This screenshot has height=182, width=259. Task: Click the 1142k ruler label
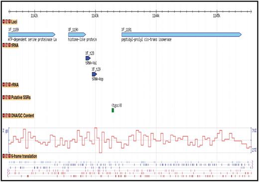(x=34, y=16)
